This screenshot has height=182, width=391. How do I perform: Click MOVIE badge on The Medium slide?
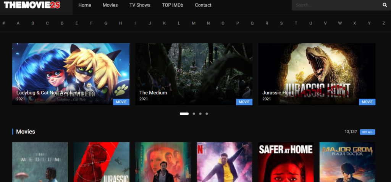click(244, 102)
